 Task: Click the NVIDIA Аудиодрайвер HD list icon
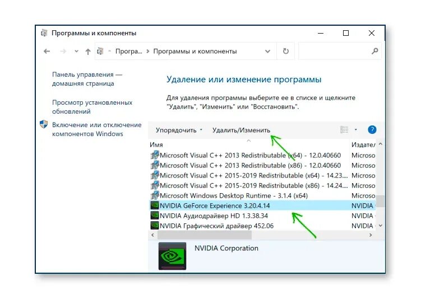[155, 216]
